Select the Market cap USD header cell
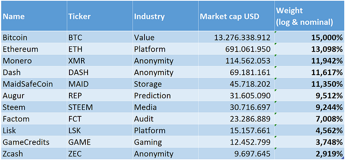 236,16
